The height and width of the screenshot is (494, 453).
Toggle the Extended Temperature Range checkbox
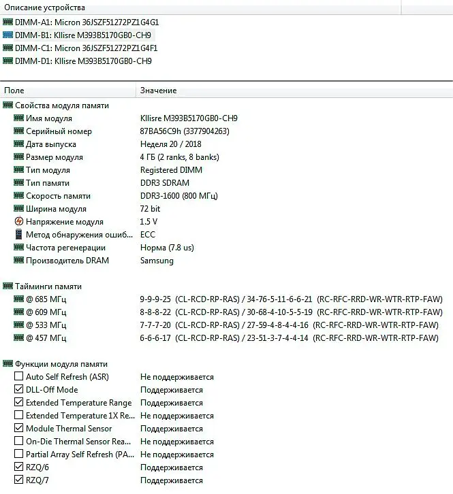[18, 402]
